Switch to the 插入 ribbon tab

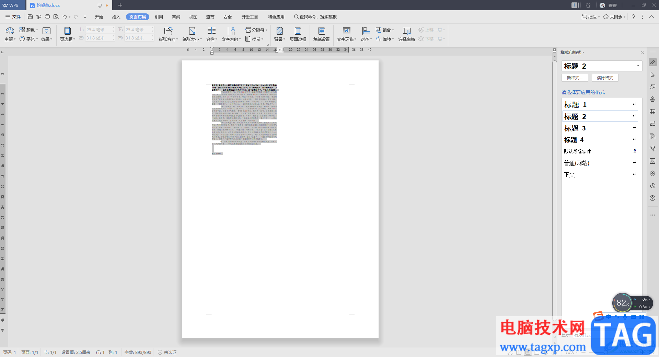pyautogui.click(x=116, y=17)
